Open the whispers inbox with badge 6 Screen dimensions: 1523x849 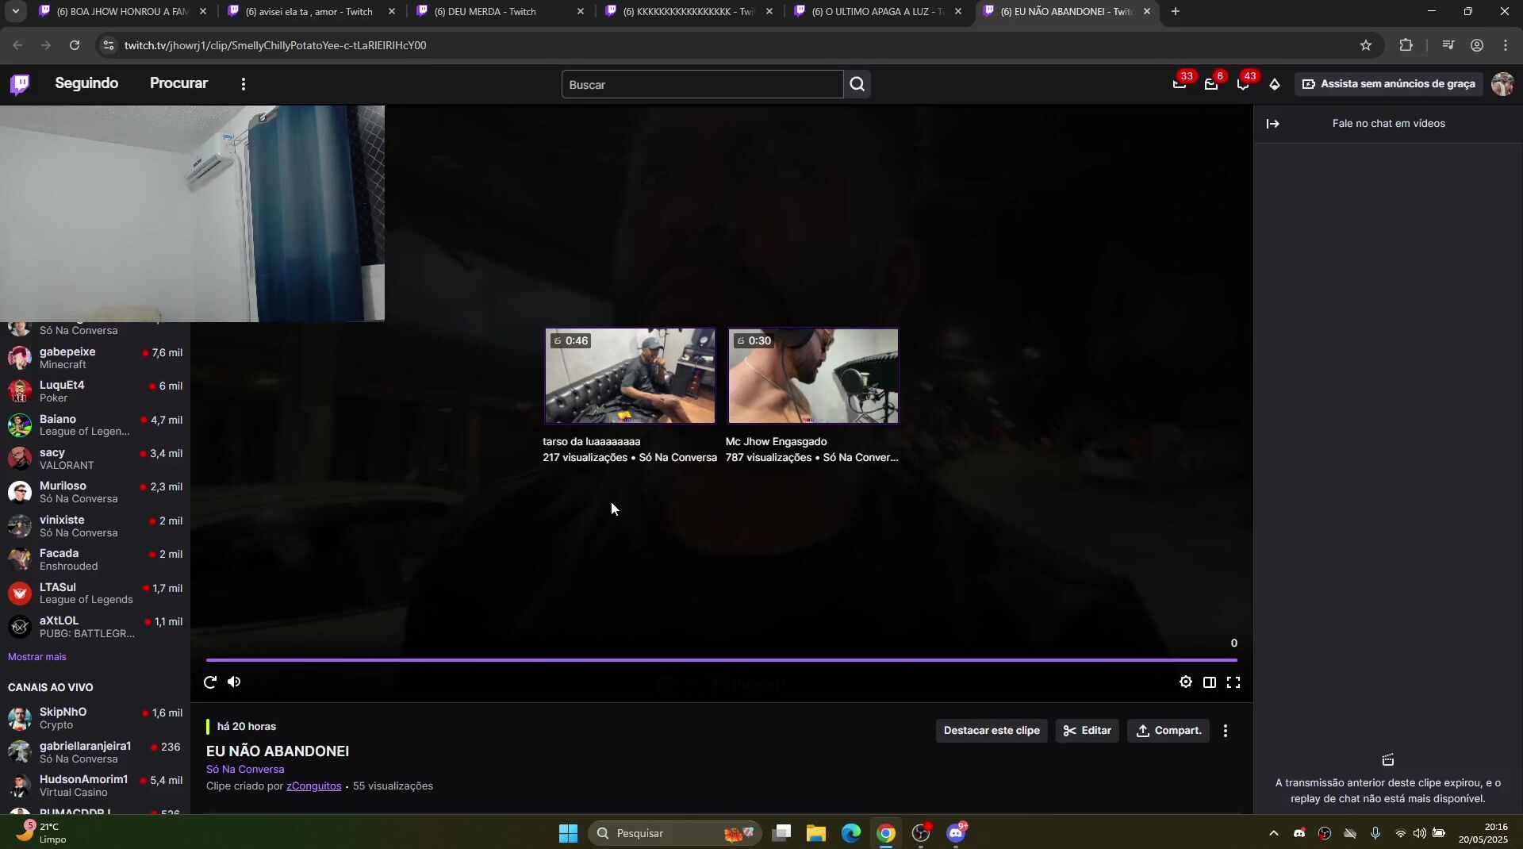[1211, 84]
